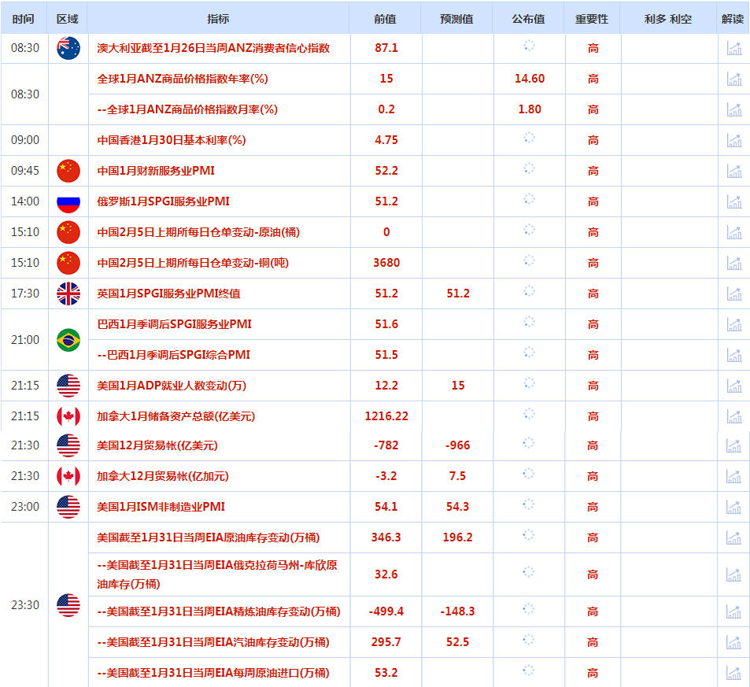Click the Brazil flag at 21:00
Image resolution: width=750 pixels, height=687 pixels.
coord(68,340)
